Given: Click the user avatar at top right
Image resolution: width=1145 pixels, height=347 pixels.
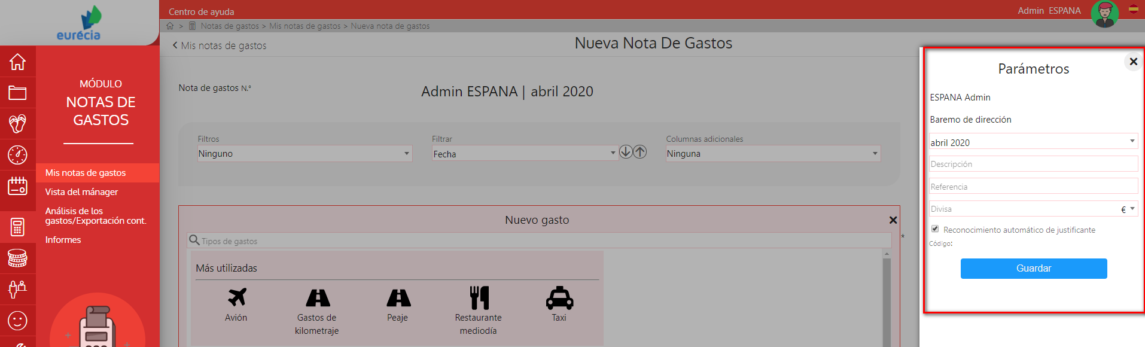Looking at the screenshot, I should 1104,14.
